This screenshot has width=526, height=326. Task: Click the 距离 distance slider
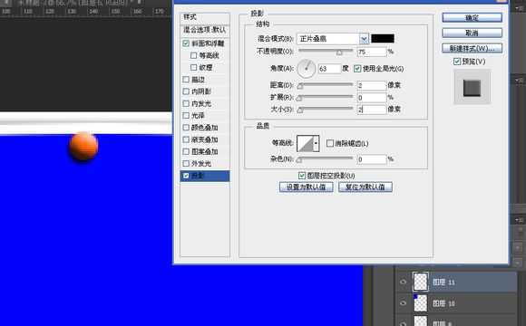click(326, 85)
